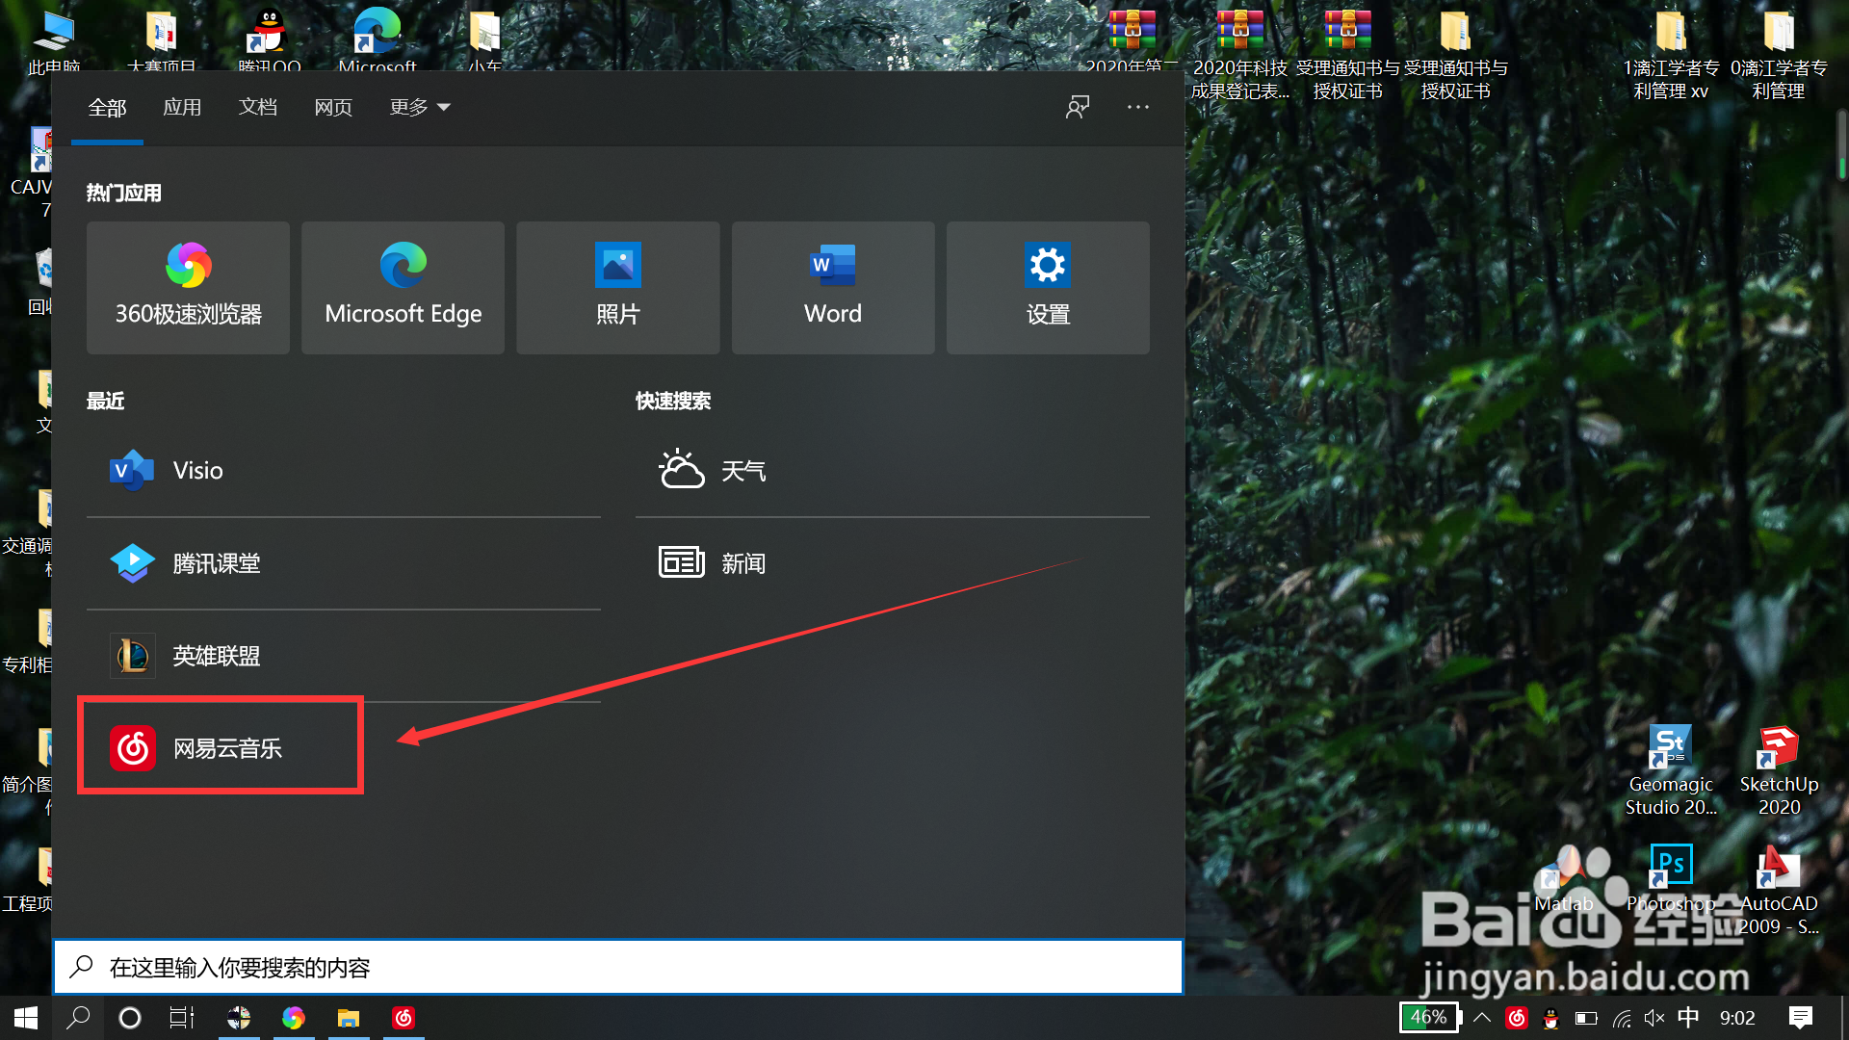Open NetEase Cloud Music from the taskbar

[403, 1018]
